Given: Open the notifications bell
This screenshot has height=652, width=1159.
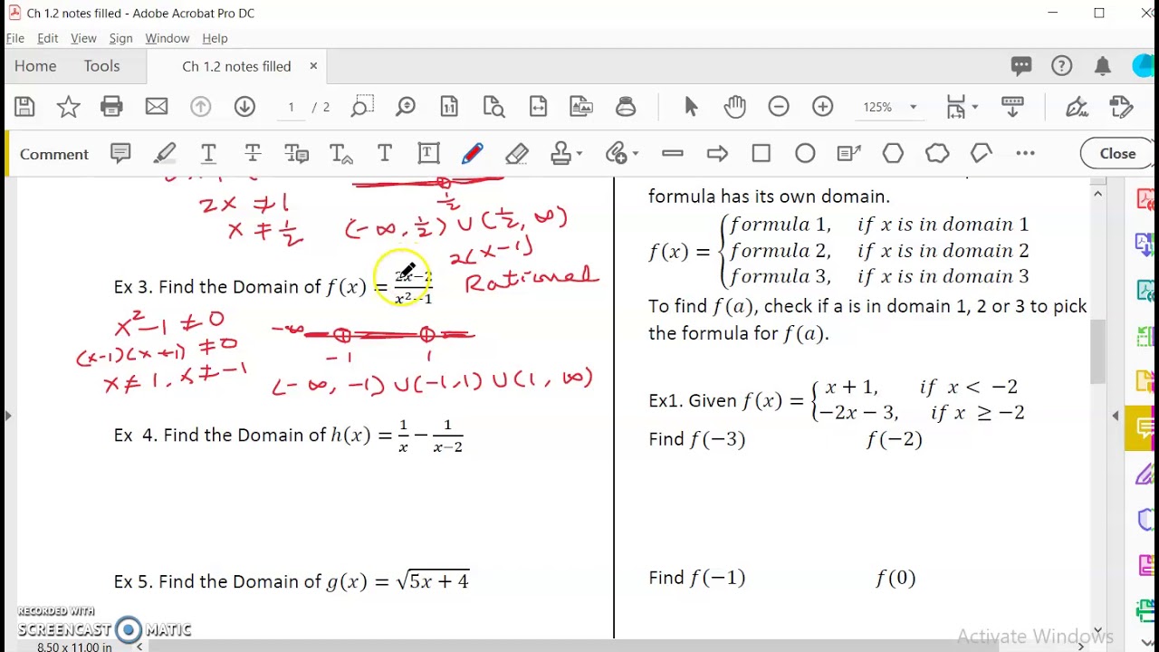Looking at the screenshot, I should pyautogui.click(x=1103, y=66).
